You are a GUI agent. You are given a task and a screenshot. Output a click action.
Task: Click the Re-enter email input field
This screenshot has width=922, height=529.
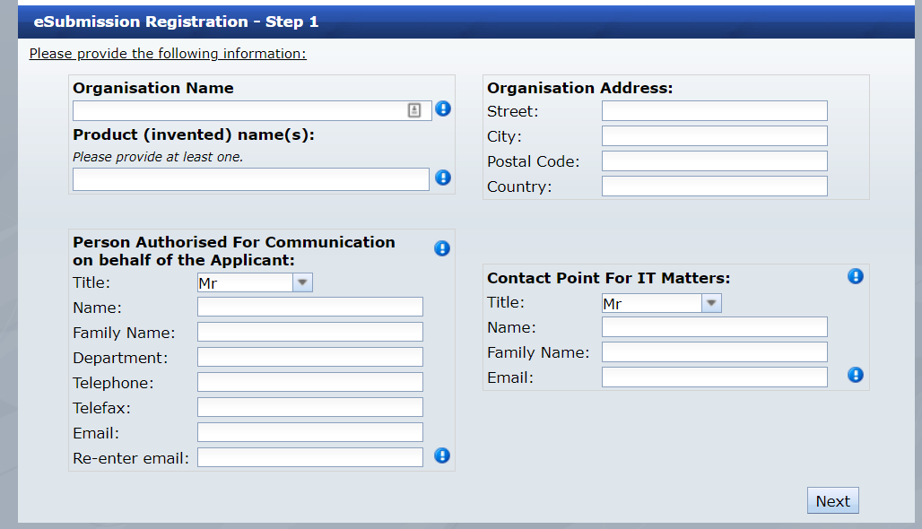tap(310, 458)
